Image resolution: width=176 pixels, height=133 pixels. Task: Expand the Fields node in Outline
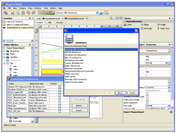click(4, 54)
